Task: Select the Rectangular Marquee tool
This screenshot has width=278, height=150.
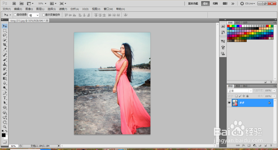Action: click(x=5, y=31)
